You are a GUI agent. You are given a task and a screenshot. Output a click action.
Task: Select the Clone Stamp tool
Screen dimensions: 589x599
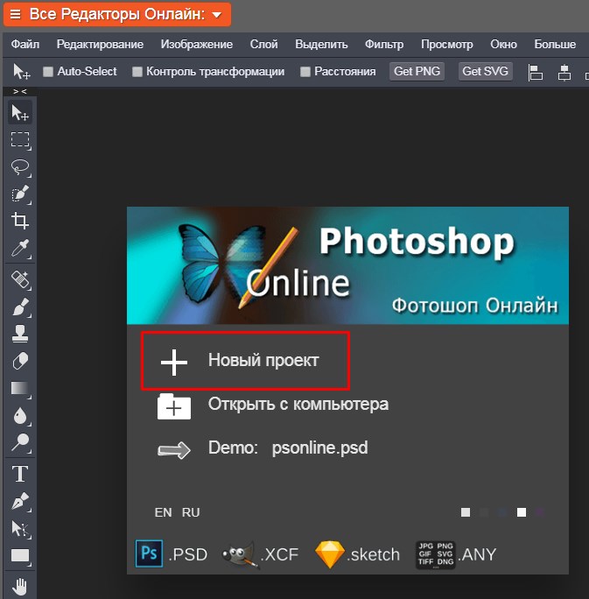coord(20,334)
